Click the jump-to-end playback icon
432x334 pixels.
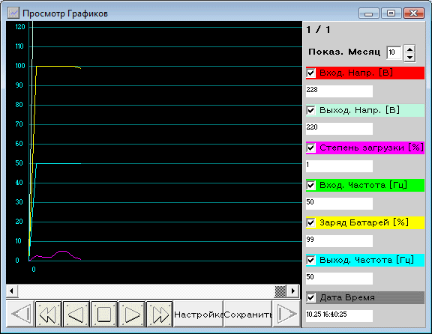[286, 314]
